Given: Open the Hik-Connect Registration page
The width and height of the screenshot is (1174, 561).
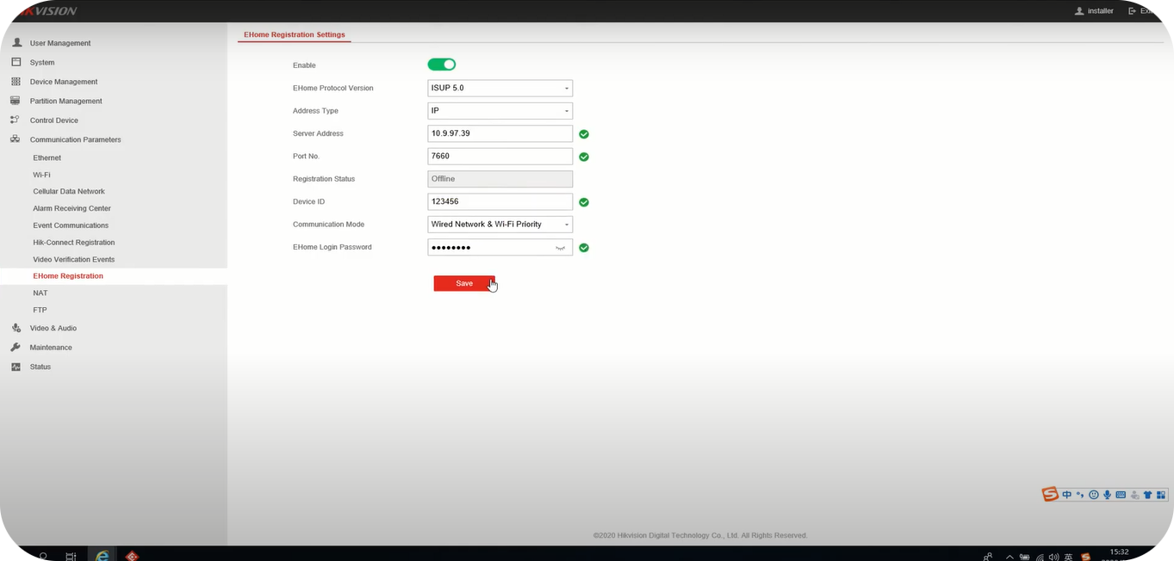Looking at the screenshot, I should coord(73,242).
